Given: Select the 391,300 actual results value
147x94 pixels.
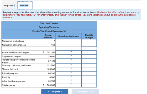Looking at the screenshot, I should [51, 52].
